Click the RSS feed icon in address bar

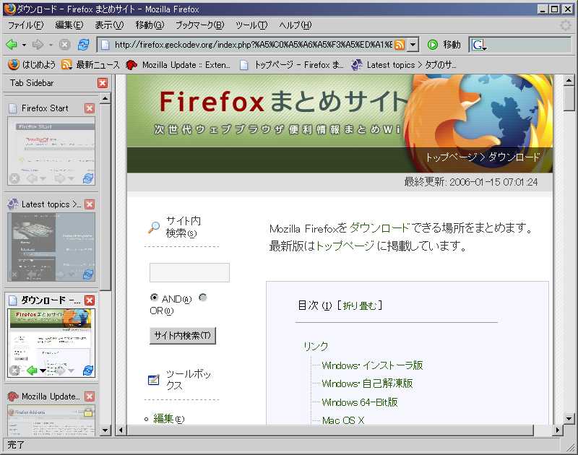[x=400, y=45]
